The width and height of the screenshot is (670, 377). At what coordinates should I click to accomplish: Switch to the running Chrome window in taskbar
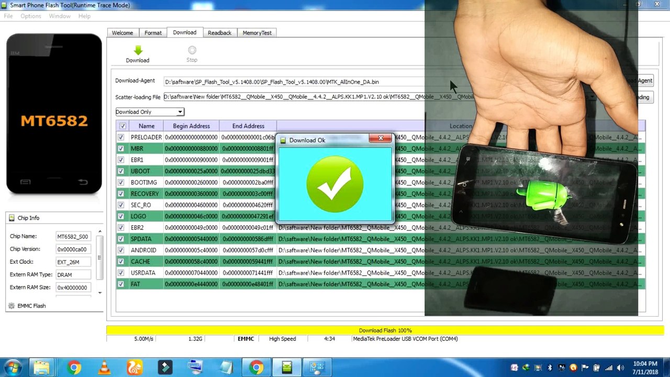256,368
